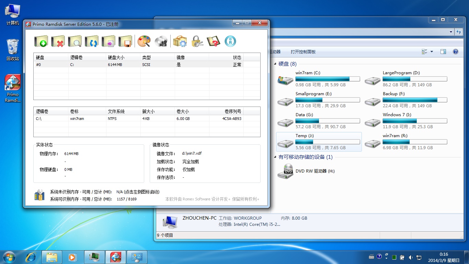
Task: Click the 卷序列号 column header
Action: (226, 111)
